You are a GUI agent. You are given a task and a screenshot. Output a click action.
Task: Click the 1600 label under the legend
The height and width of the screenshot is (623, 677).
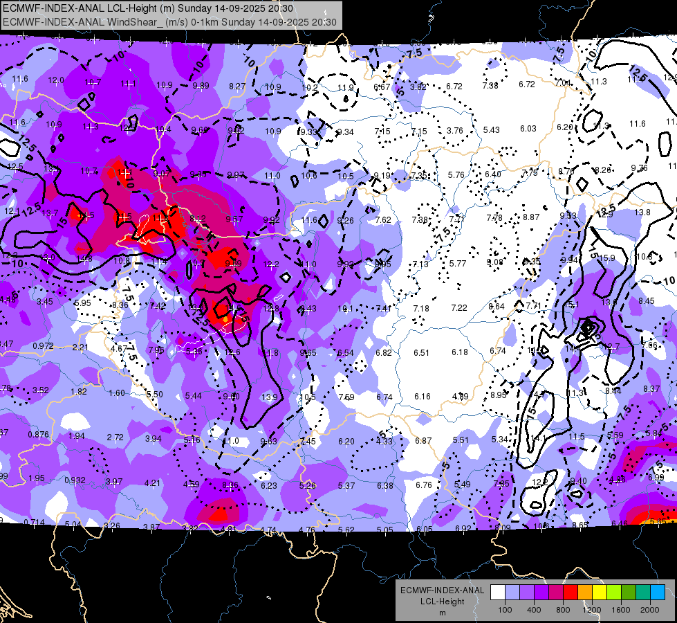click(x=621, y=610)
